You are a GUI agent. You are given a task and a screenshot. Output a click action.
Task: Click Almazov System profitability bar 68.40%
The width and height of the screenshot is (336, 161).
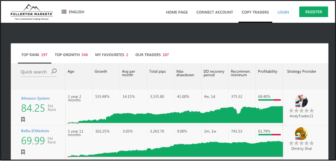pos(270,100)
